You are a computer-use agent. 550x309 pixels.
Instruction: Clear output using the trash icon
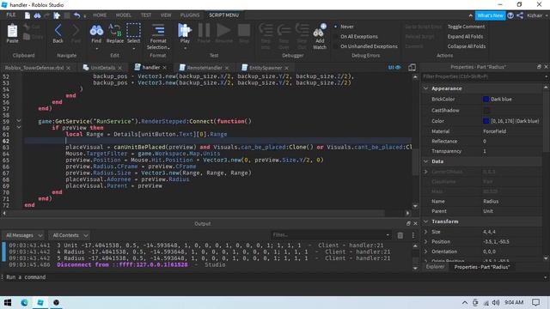click(400, 235)
